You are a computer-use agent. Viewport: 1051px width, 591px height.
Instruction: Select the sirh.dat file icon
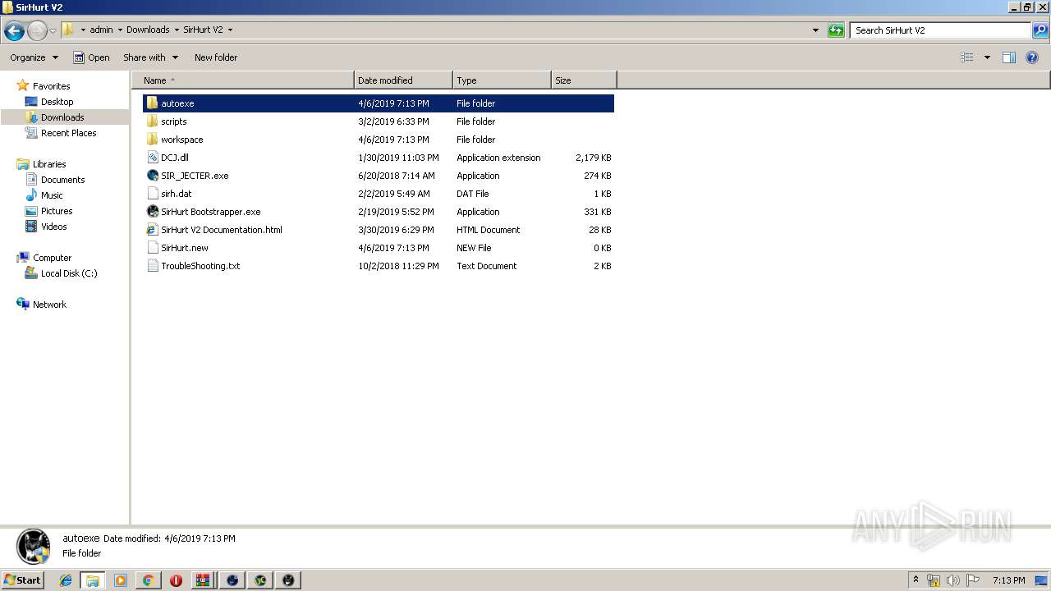153,194
